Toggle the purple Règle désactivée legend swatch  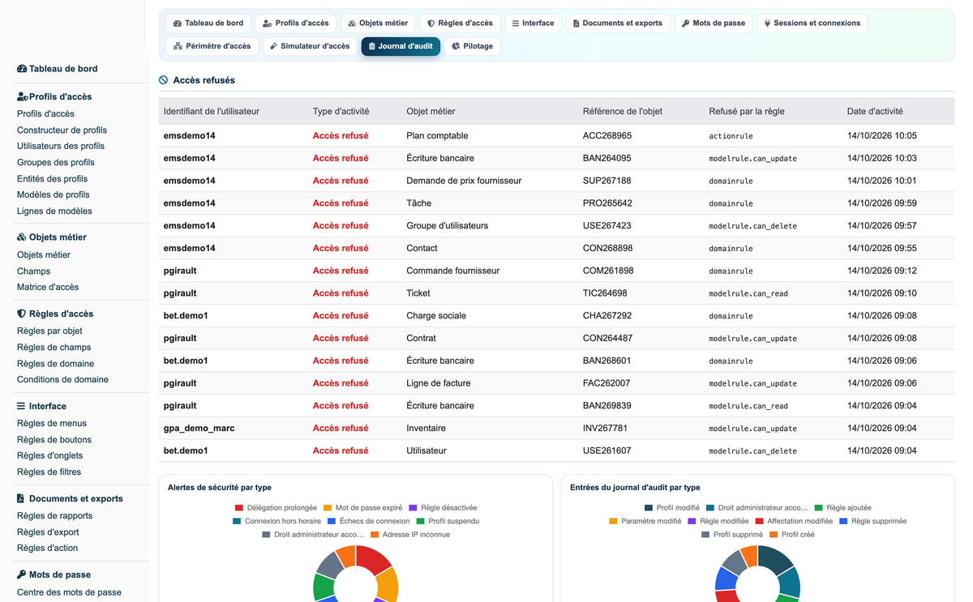pos(414,508)
